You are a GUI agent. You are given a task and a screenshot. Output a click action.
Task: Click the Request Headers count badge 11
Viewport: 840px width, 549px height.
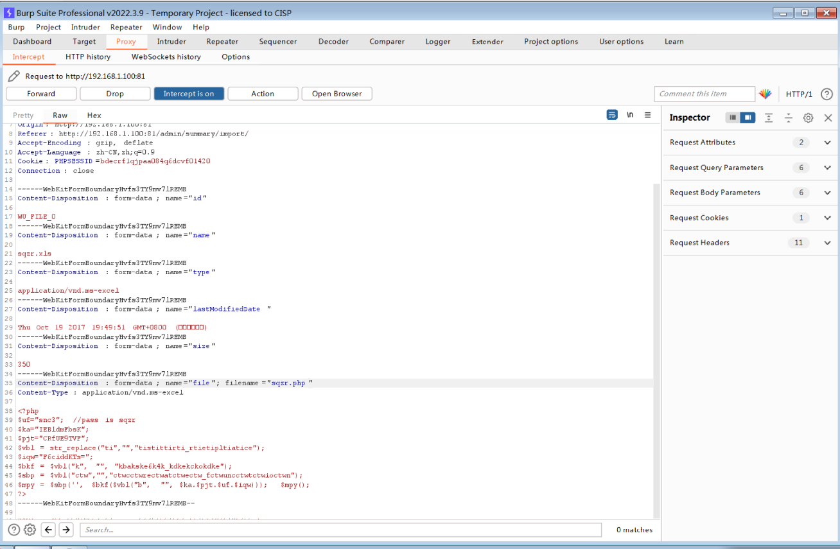pyautogui.click(x=798, y=243)
